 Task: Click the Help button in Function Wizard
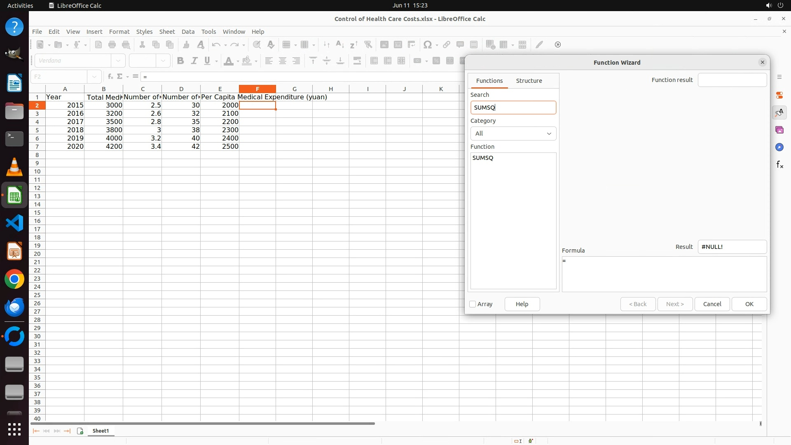click(522, 304)
